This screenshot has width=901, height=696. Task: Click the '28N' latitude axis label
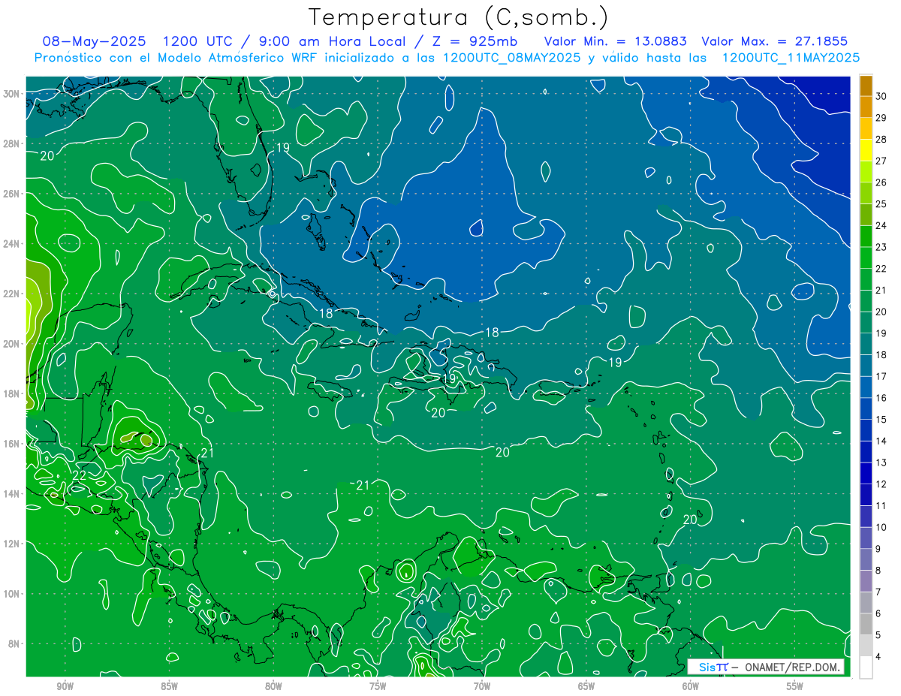tap(11, 143)
